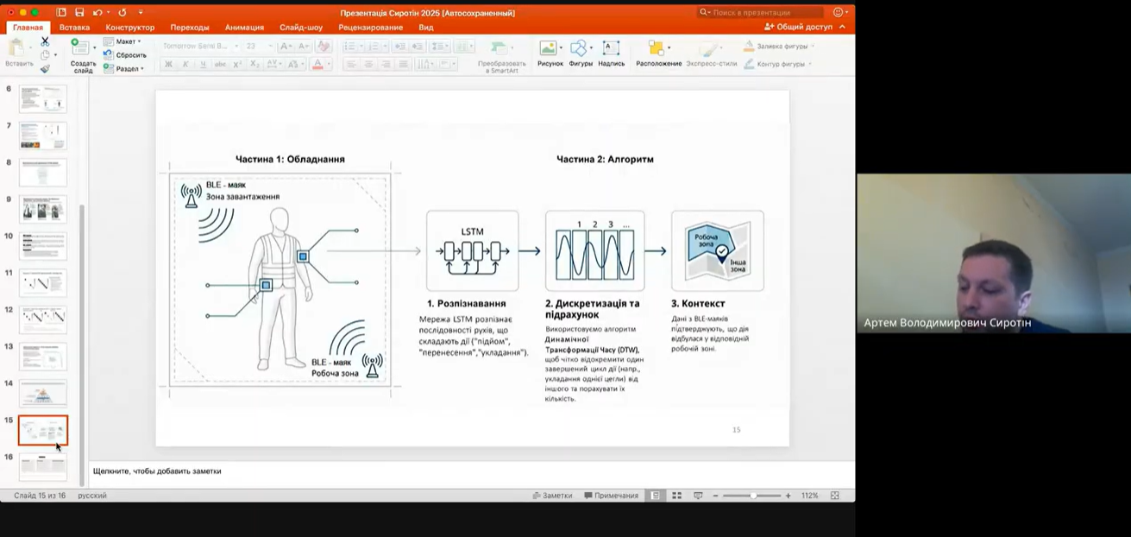Toggle the Примечания comments pane
This screenshot has width=1131, height=537.
[611, 496]
